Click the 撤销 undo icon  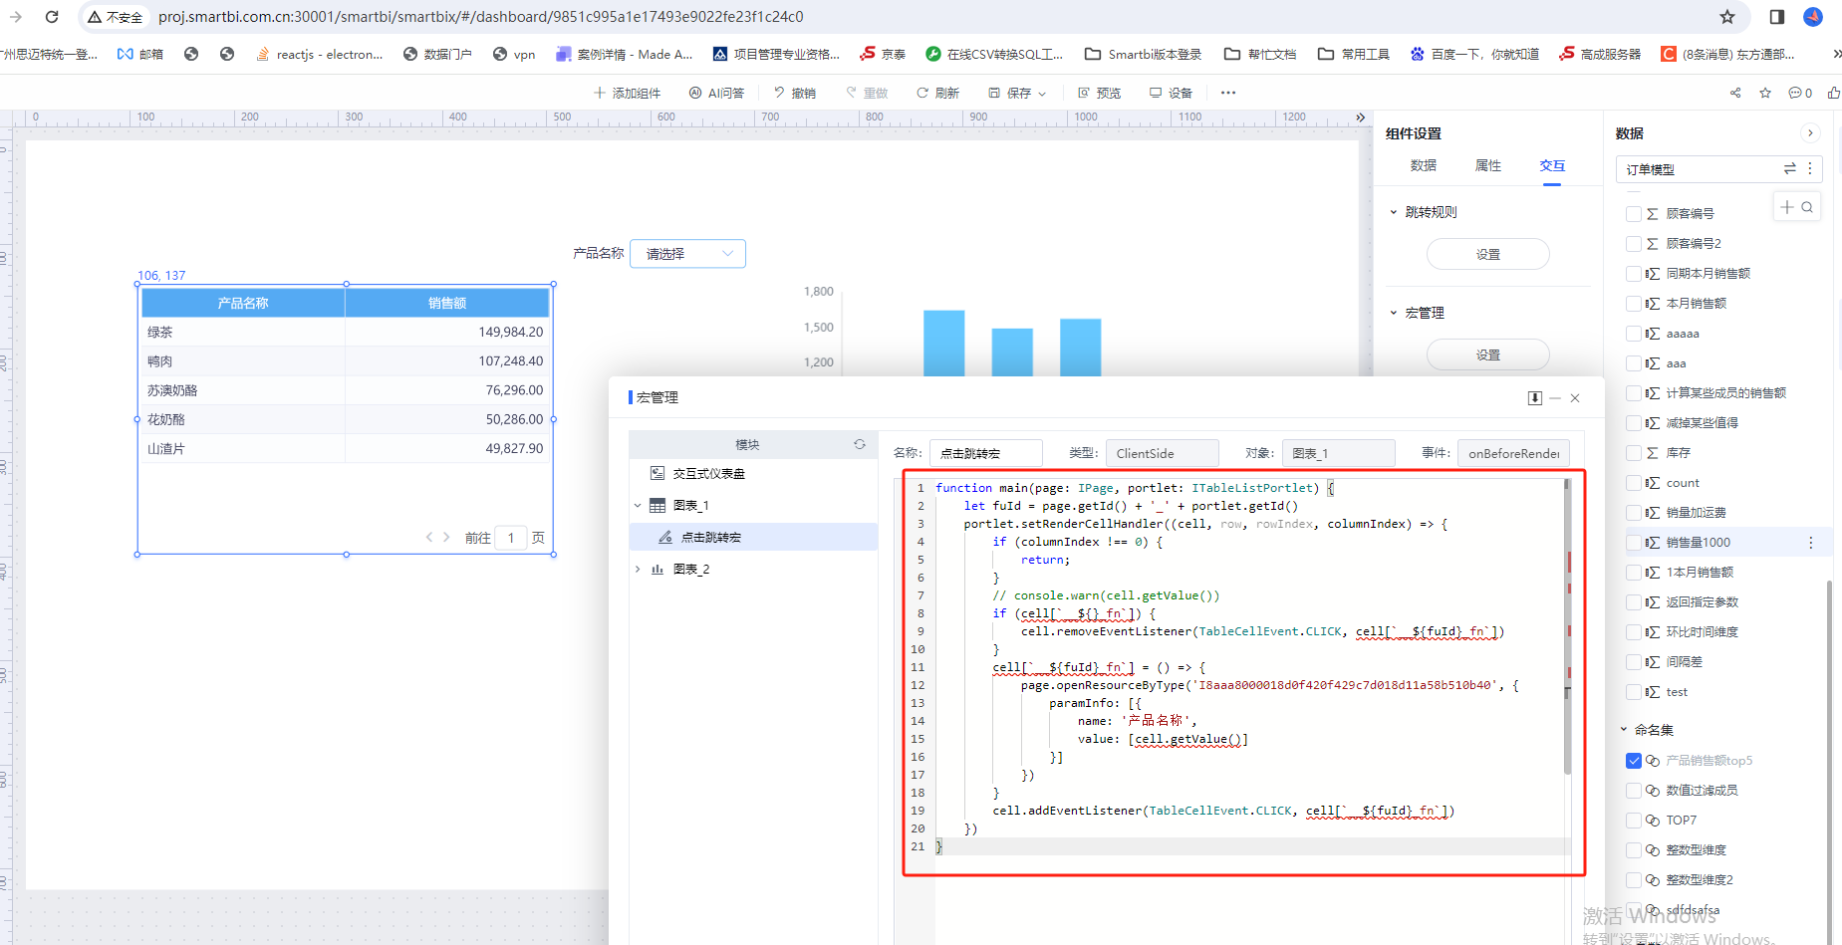(779, 93)
